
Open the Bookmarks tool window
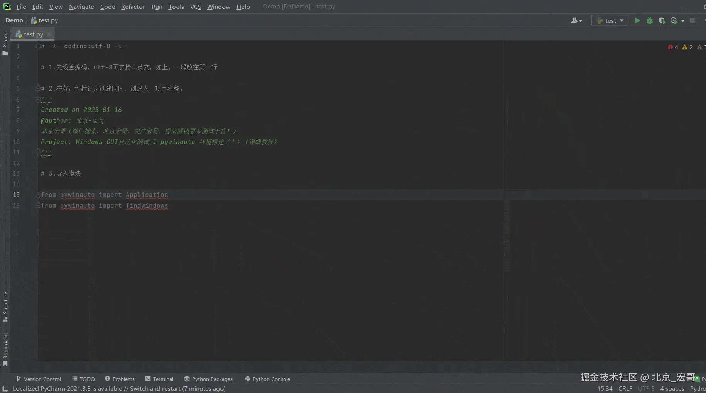coord(5,349)
